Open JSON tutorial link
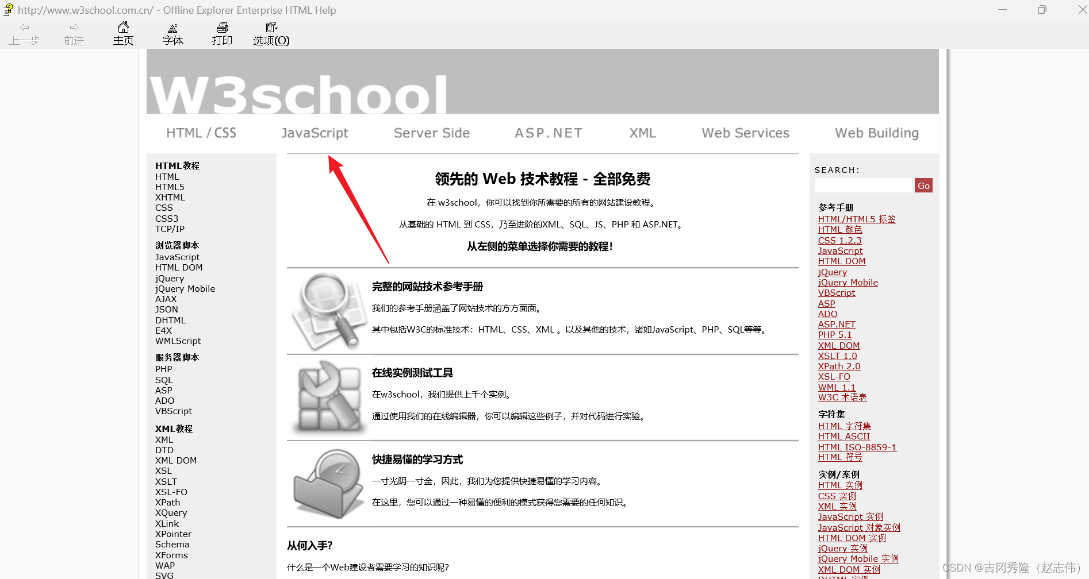The image size is (1089, 579). point(167,310)
